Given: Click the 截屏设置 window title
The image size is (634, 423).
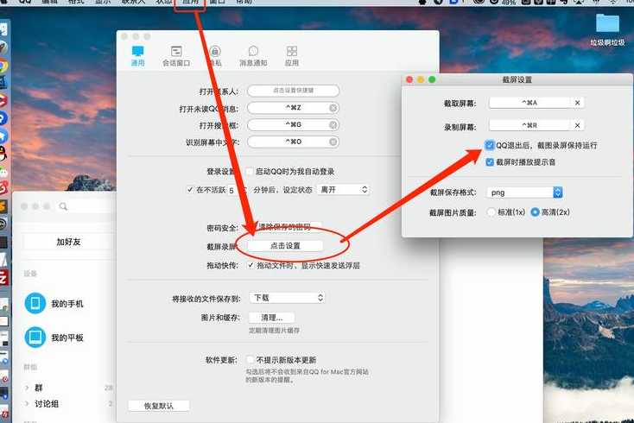Looking at the screenshot, I should click(x=517, y=79).
